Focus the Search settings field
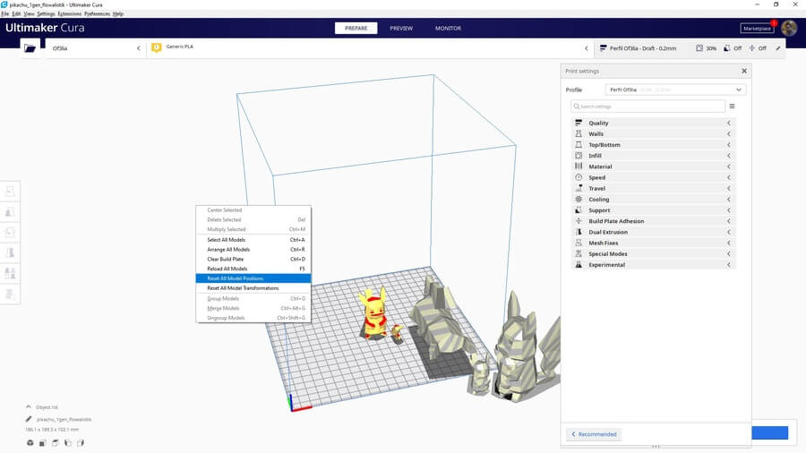 pyautogui.click(x=647, y=107)
